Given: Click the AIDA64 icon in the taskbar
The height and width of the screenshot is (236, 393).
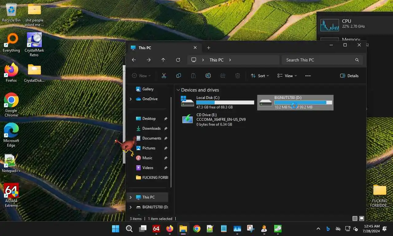Looking at the screenshot, I should click(156, 229).
